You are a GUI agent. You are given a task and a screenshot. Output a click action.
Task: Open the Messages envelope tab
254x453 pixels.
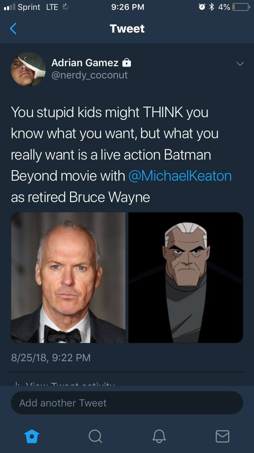(x=222, y=436)
